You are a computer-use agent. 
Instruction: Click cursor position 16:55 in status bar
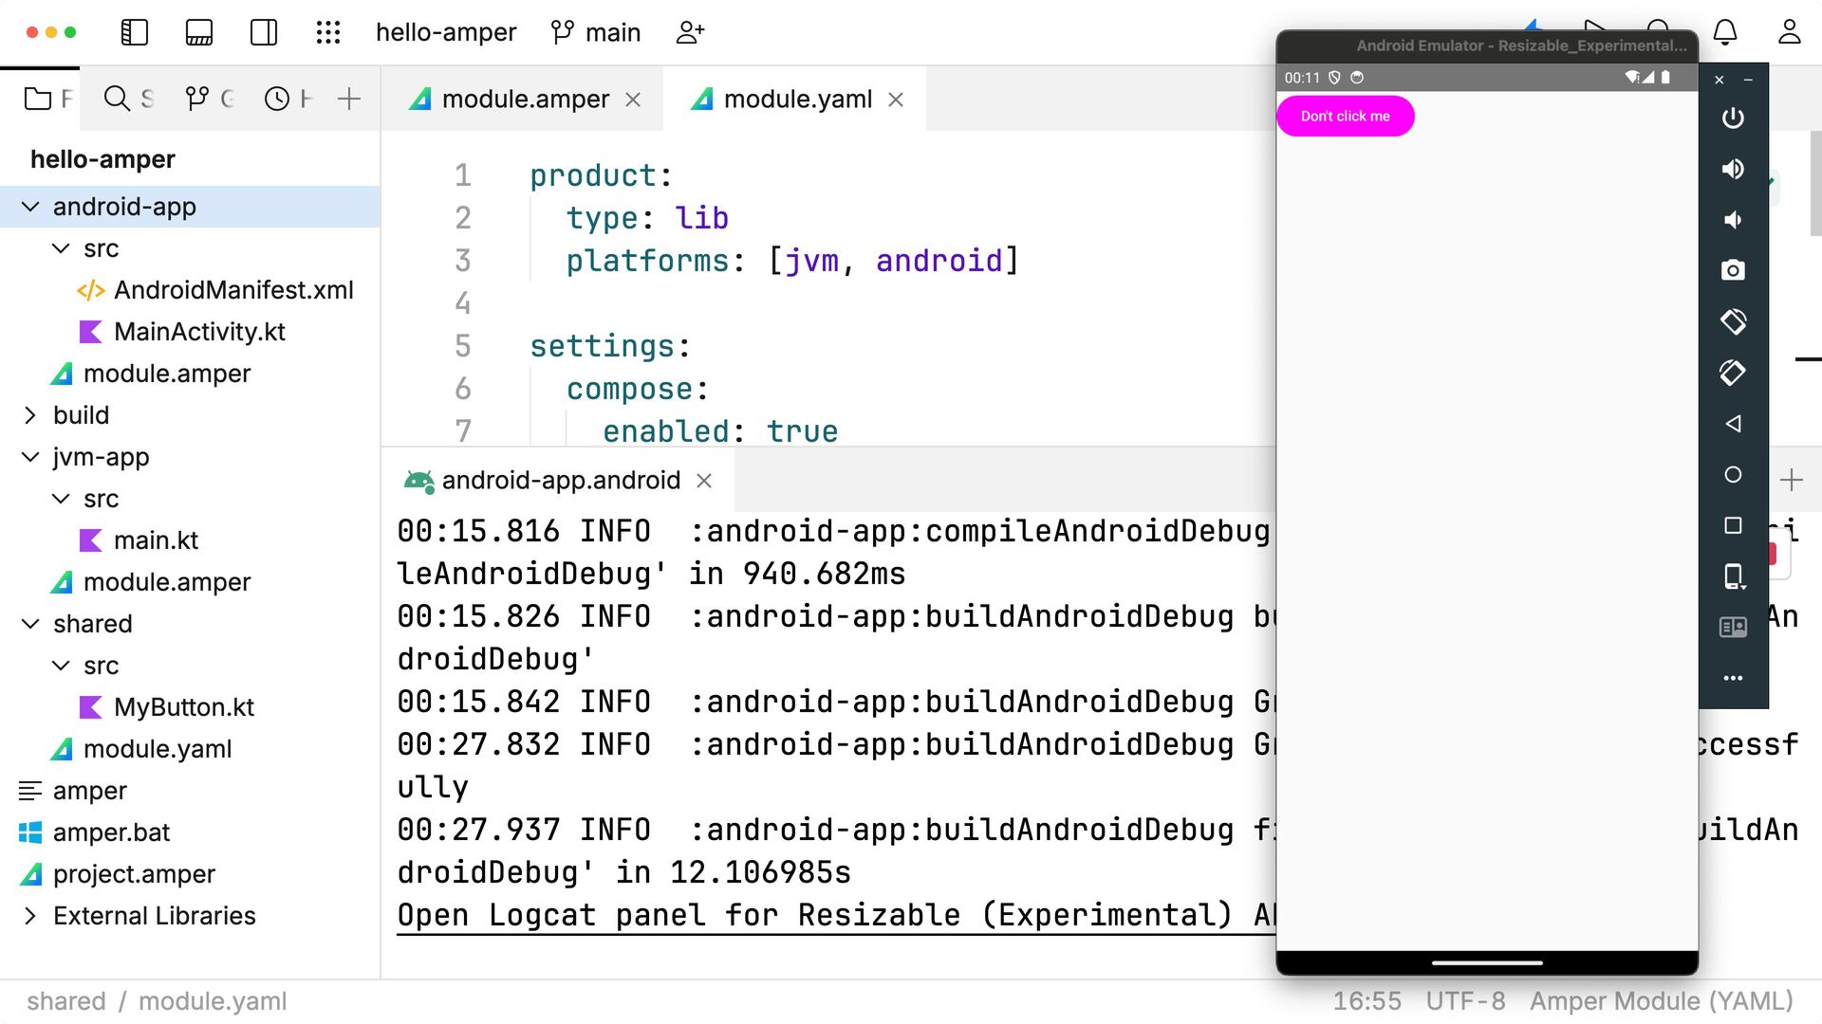pyautogui.click(x=1366, y=1001)
